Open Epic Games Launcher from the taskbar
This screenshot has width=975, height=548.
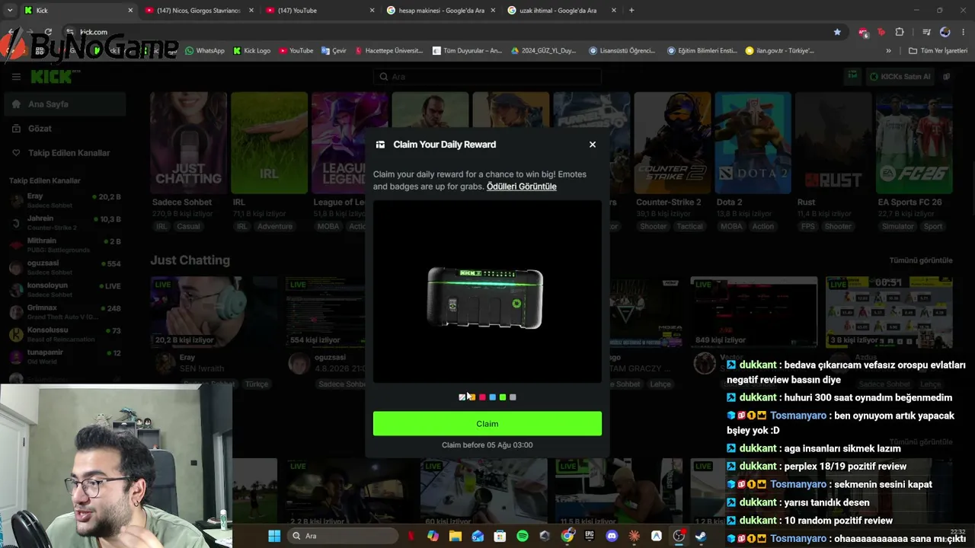coord(590,536)
